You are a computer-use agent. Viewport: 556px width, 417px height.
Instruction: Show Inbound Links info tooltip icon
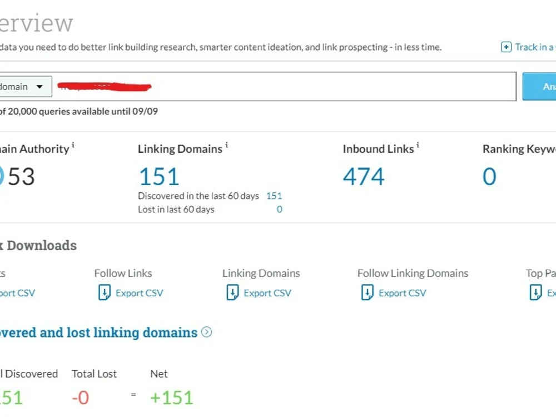click(x=418, y=145)
